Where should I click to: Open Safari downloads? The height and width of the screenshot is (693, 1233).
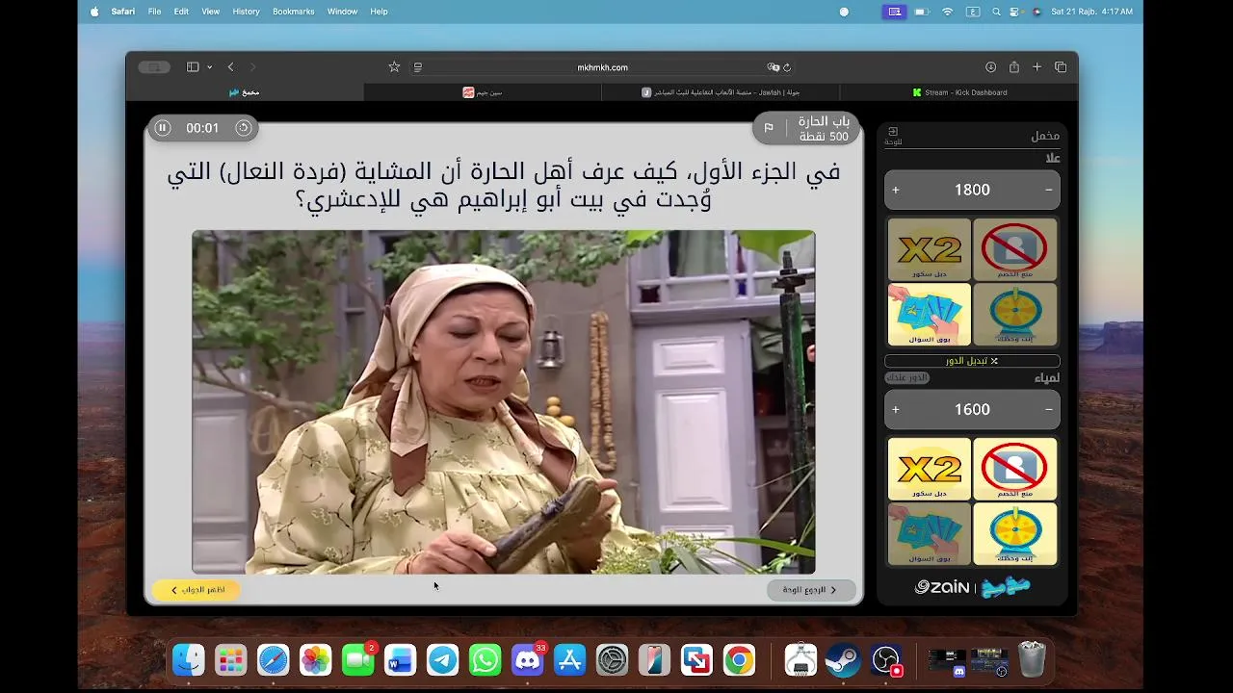(x=990, y=67)
